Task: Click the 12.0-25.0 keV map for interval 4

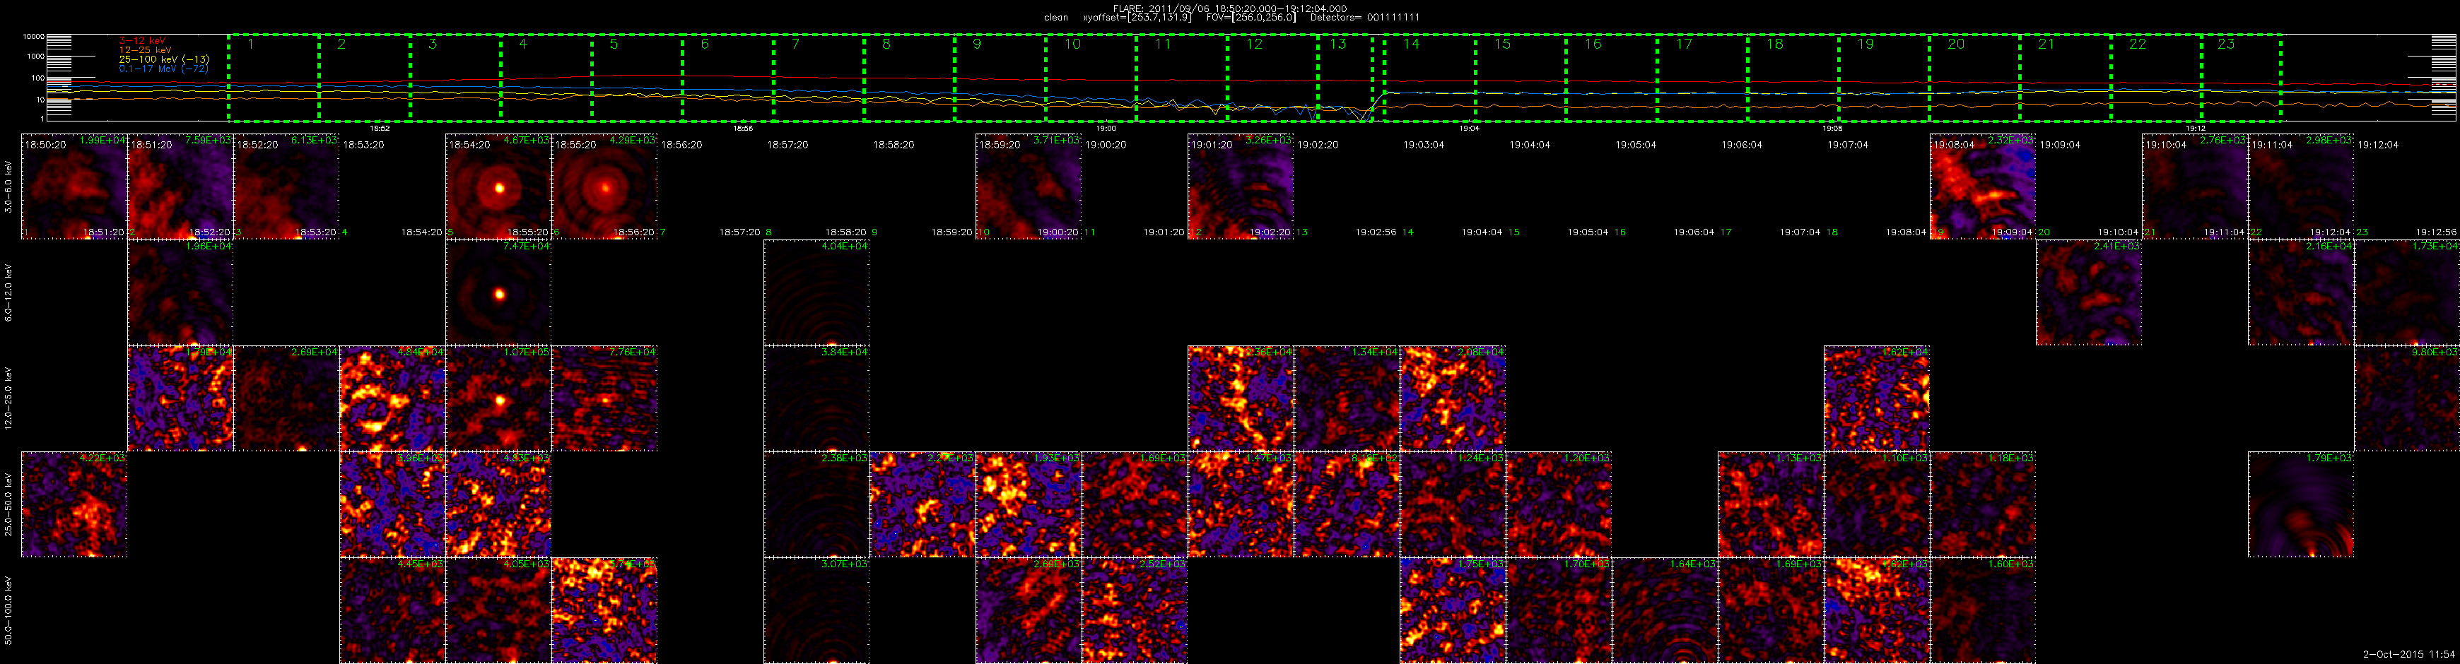Action: point(392,399)
